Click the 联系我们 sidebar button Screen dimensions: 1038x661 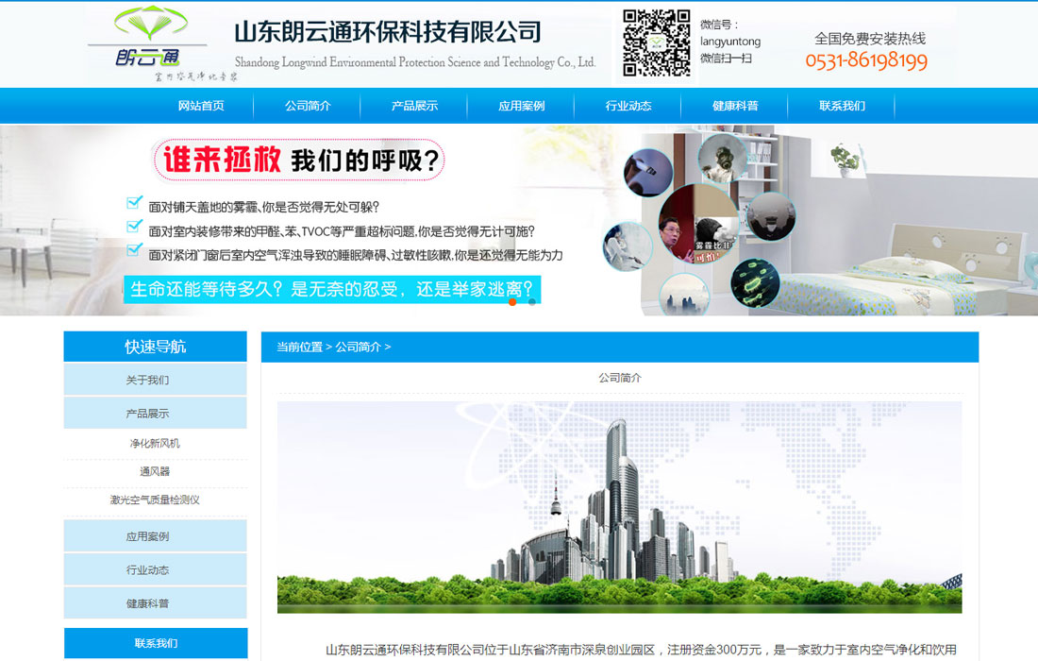pyautogui.click(x=156, y=643)
